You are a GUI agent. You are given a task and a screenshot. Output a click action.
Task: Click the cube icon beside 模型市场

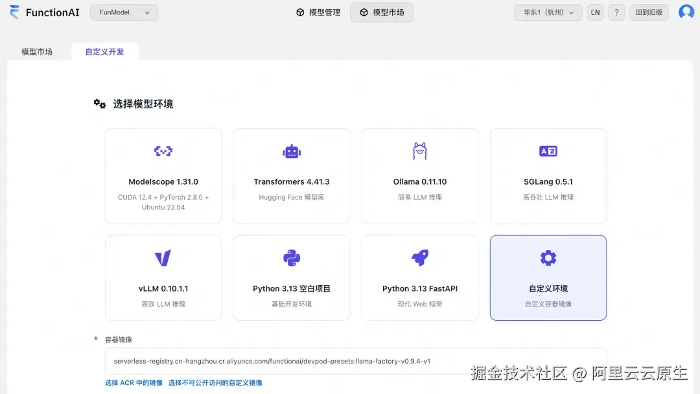364,12
